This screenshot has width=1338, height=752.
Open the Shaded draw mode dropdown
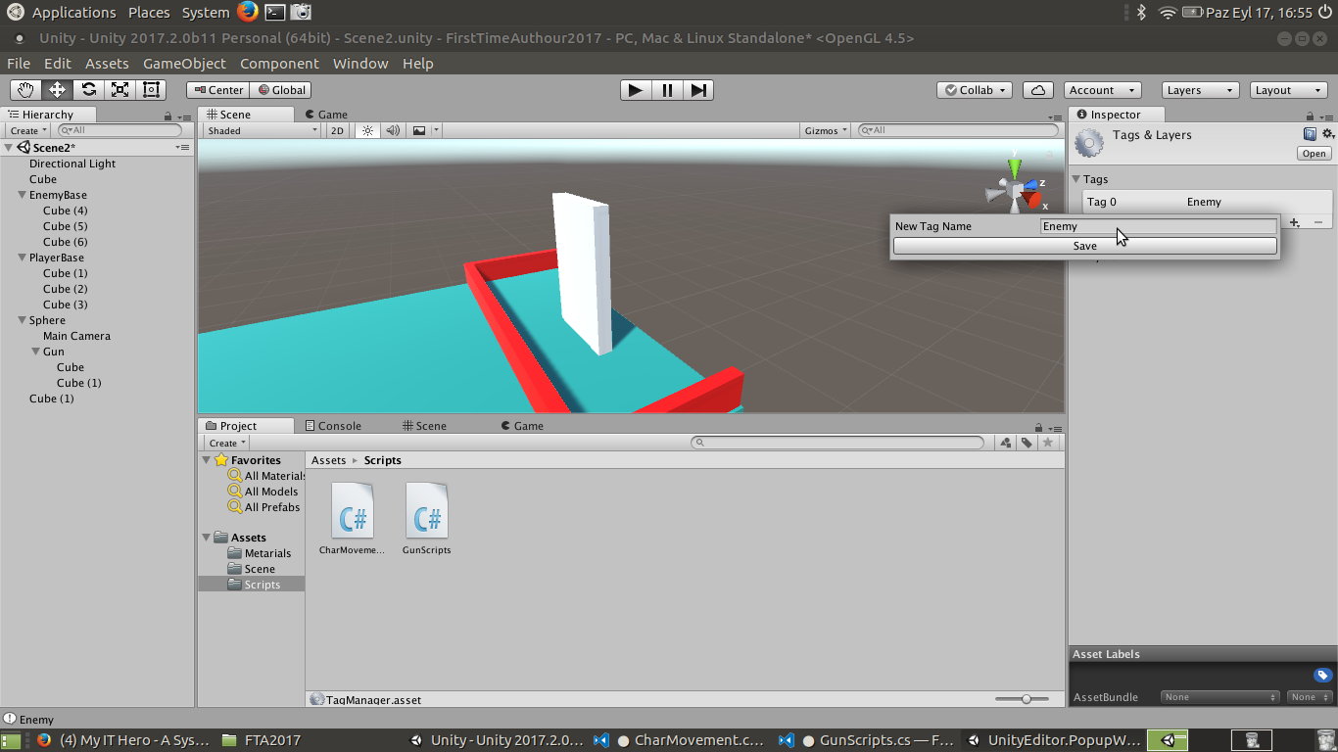pos(262,130)
